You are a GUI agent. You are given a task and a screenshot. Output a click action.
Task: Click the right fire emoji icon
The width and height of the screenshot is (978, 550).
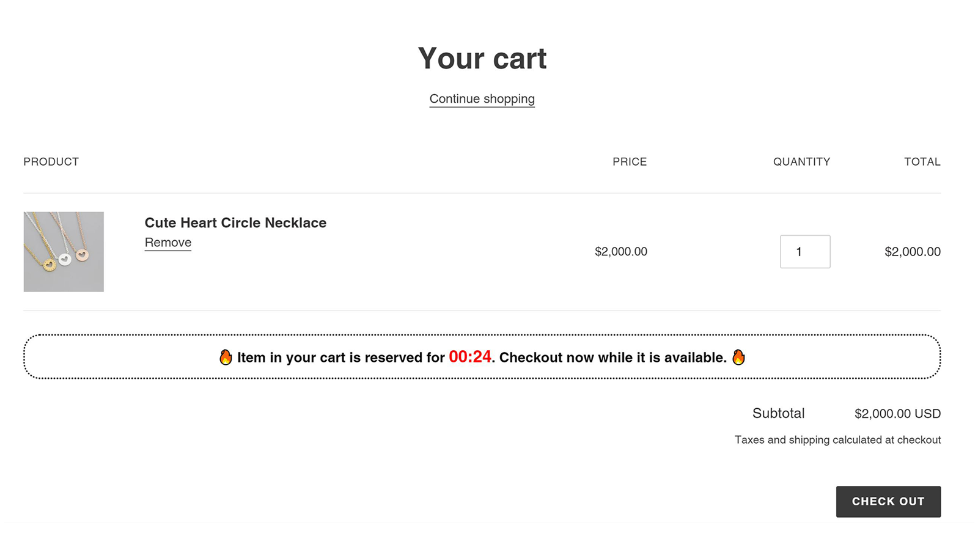click(x=738, y=358)
